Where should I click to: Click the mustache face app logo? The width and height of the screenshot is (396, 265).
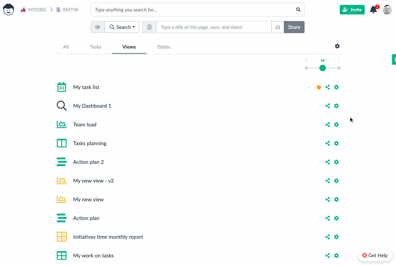point(9,10)
